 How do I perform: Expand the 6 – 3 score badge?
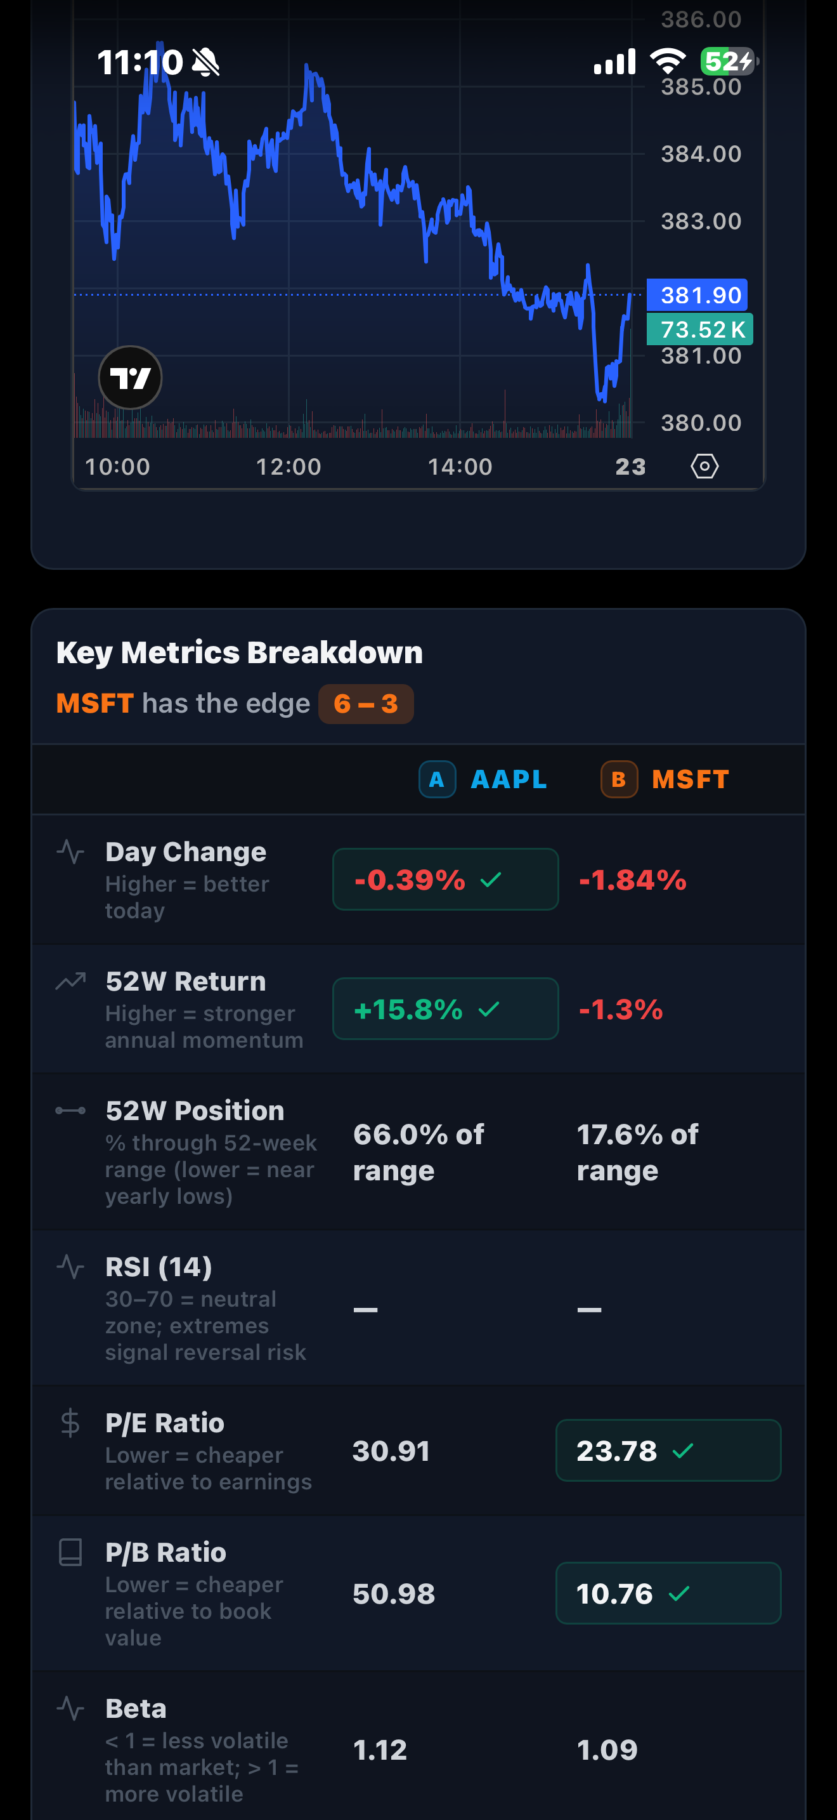[367, 703]
